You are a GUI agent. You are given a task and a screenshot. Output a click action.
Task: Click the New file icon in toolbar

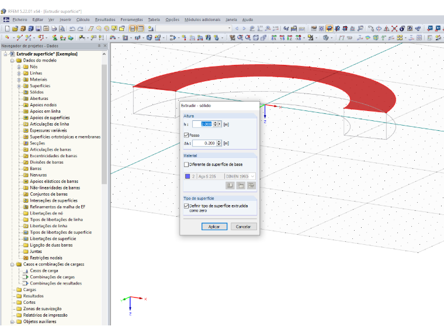coord(8,29)
